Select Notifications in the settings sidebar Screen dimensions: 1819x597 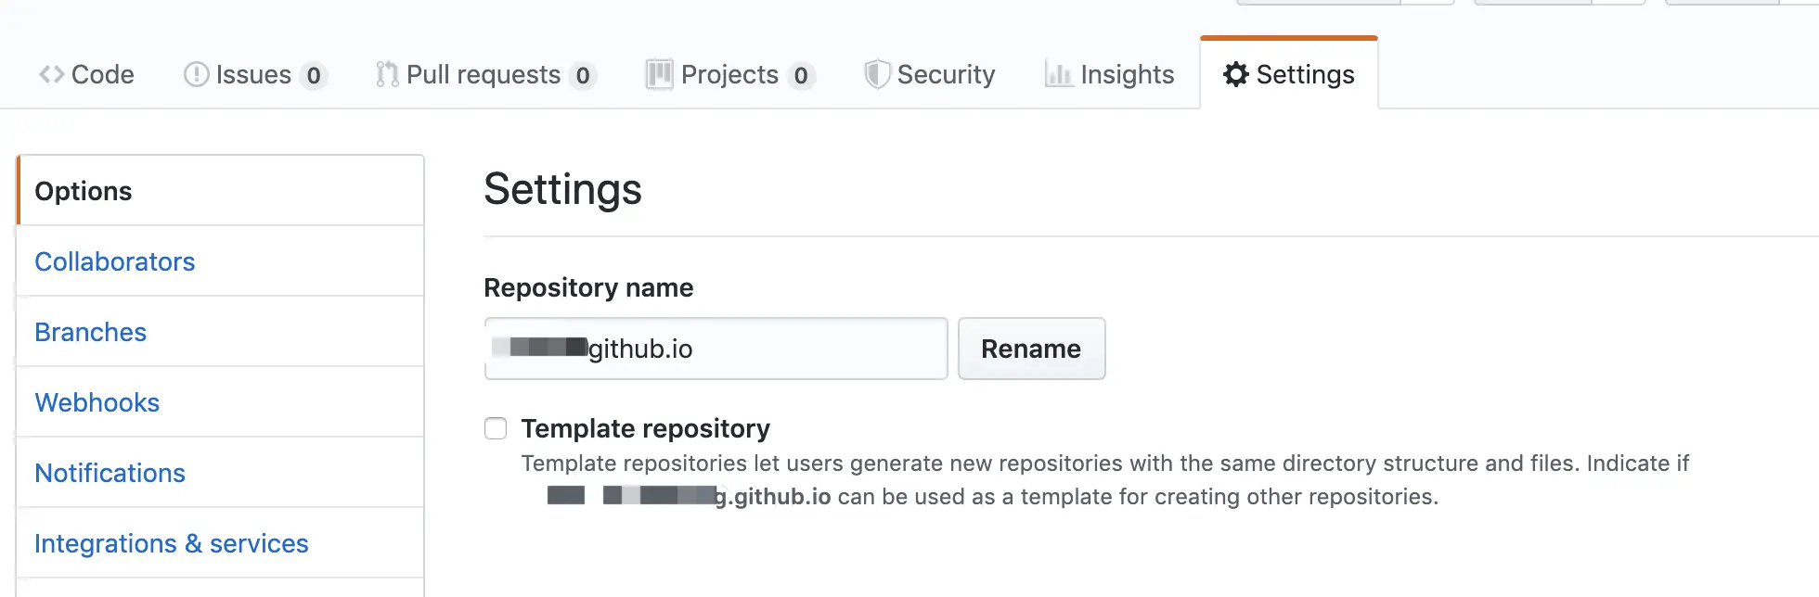110,473
